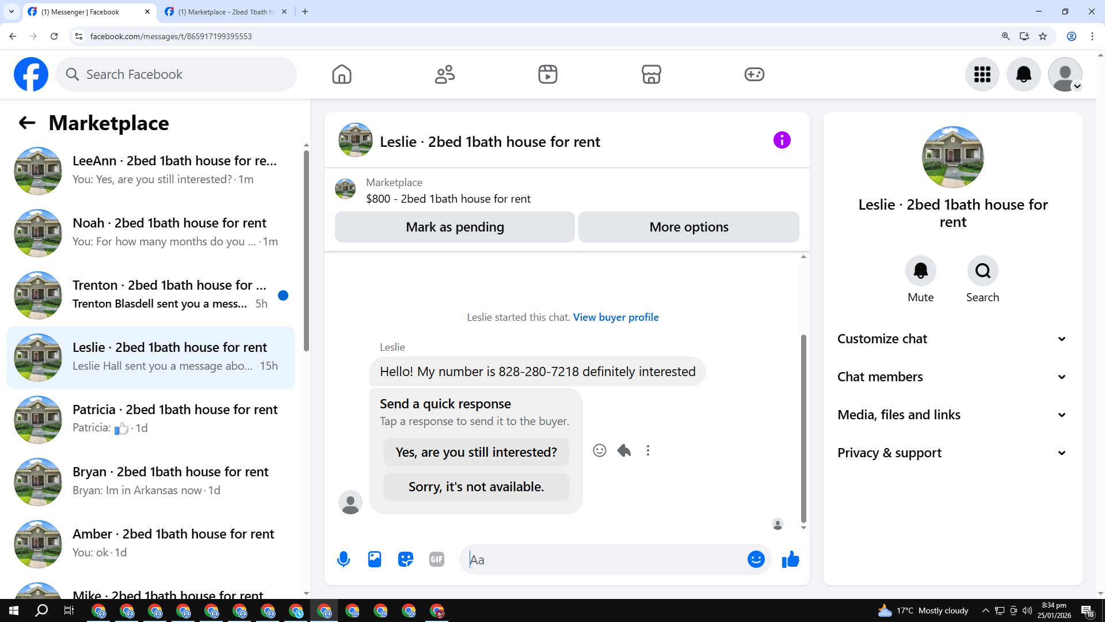
Task: Click the back arrow beside Marketplace heading
Action: (27, 123)
